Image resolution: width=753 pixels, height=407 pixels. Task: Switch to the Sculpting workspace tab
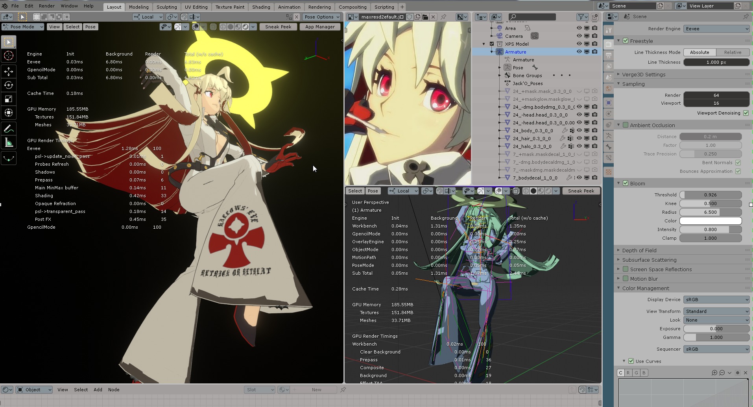tap(166, 7)
